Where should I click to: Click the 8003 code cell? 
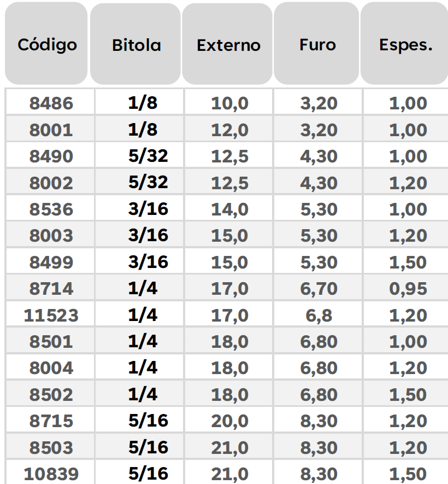click(x=51, y=235)
